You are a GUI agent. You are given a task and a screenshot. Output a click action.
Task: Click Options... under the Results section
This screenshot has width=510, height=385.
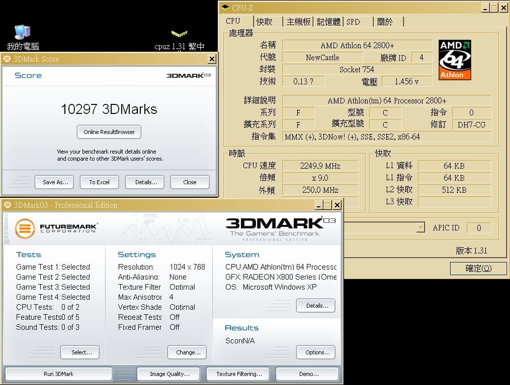[x=316, y=352]
